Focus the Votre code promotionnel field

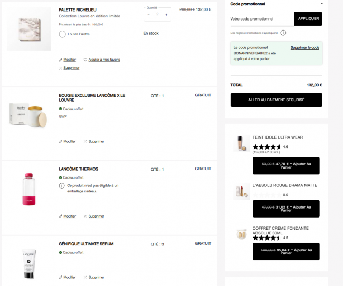(262, 19)
